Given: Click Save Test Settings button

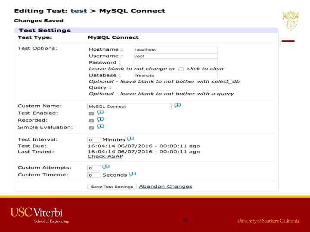Looking at the screenshot, I should click(x=112, y=186).
